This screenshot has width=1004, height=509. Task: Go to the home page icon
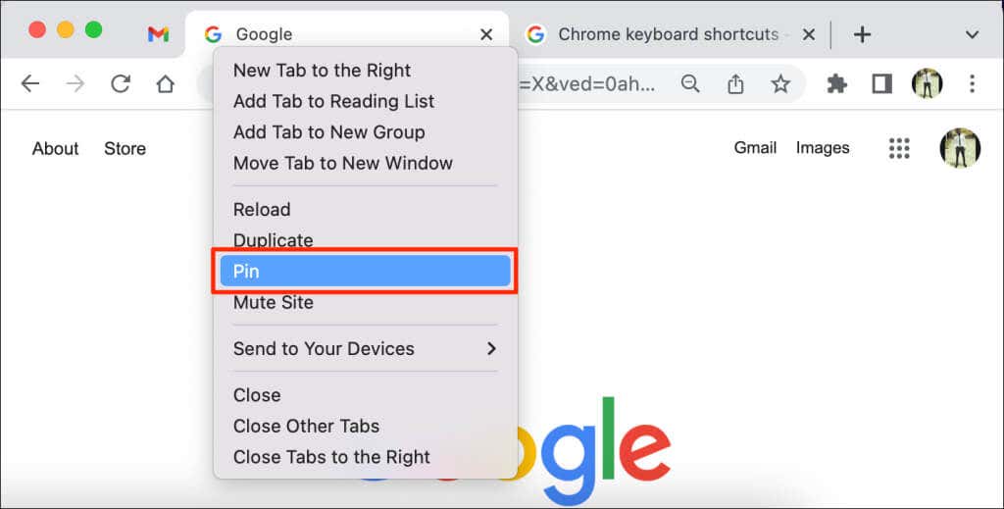(165, 84)
